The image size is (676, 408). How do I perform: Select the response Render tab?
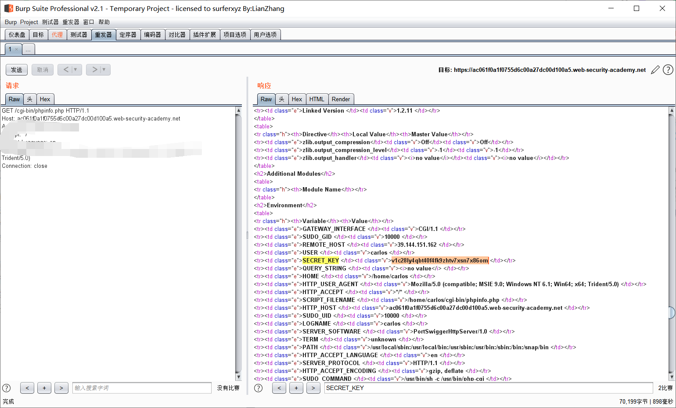point(341,99)
